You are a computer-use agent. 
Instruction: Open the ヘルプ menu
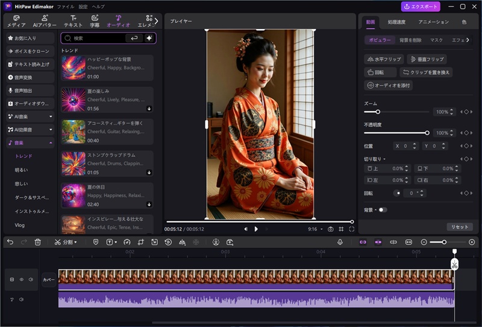coord(98,7)
